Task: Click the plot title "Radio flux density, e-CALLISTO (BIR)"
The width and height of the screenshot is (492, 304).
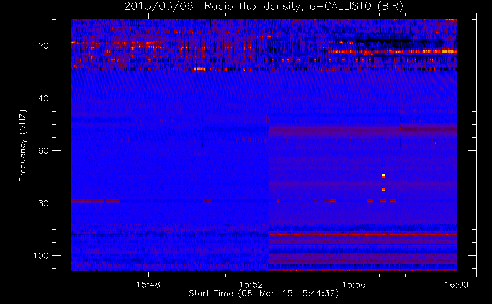Action: click(x=303, y=6)
